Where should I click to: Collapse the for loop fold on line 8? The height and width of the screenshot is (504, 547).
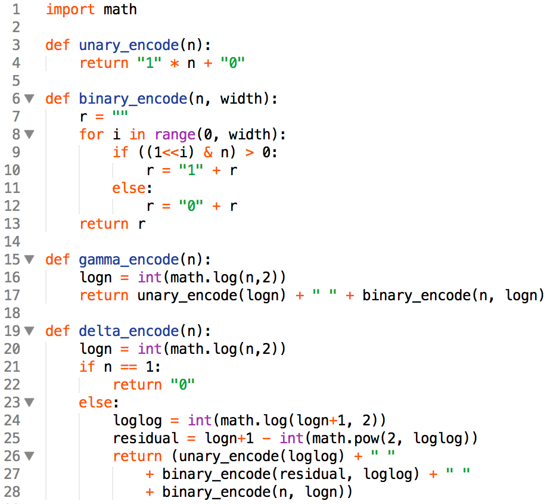pos(29,135)
